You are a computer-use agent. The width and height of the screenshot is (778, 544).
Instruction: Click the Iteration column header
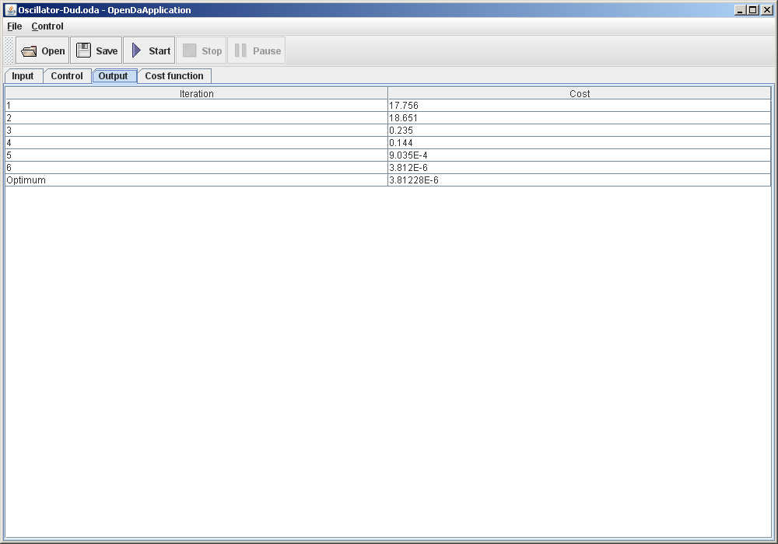(196, 93)
